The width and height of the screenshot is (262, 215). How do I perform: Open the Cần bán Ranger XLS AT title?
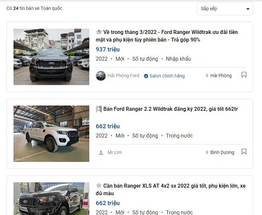coord(171,189)
